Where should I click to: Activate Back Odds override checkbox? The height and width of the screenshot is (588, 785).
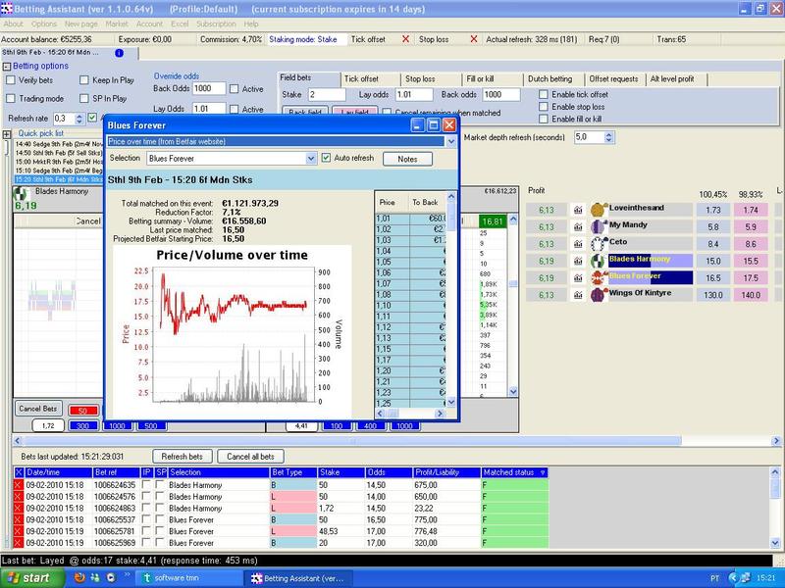pos(234,89)
